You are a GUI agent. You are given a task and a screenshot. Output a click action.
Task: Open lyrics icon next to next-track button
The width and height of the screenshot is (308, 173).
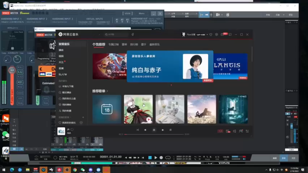pyautogui.click(x=170, y=130)
